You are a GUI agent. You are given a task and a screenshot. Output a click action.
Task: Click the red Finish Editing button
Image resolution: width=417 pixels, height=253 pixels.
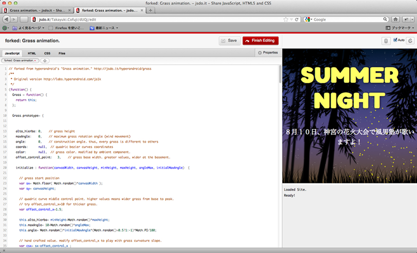click(x=260, y=41)
